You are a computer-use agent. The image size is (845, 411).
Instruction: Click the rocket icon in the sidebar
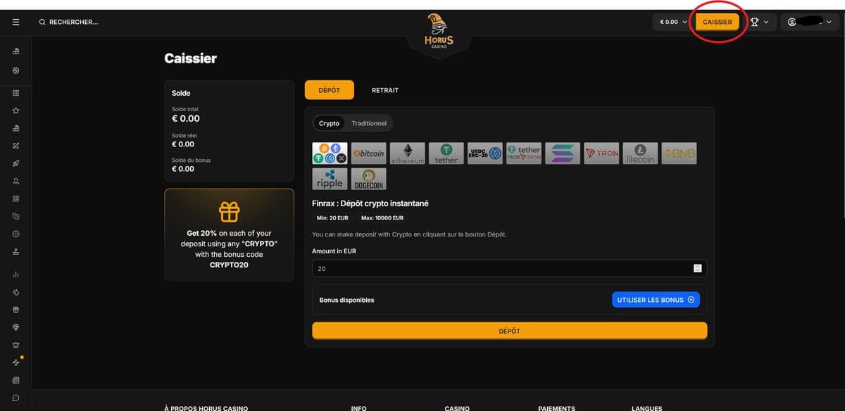(15, 163)
